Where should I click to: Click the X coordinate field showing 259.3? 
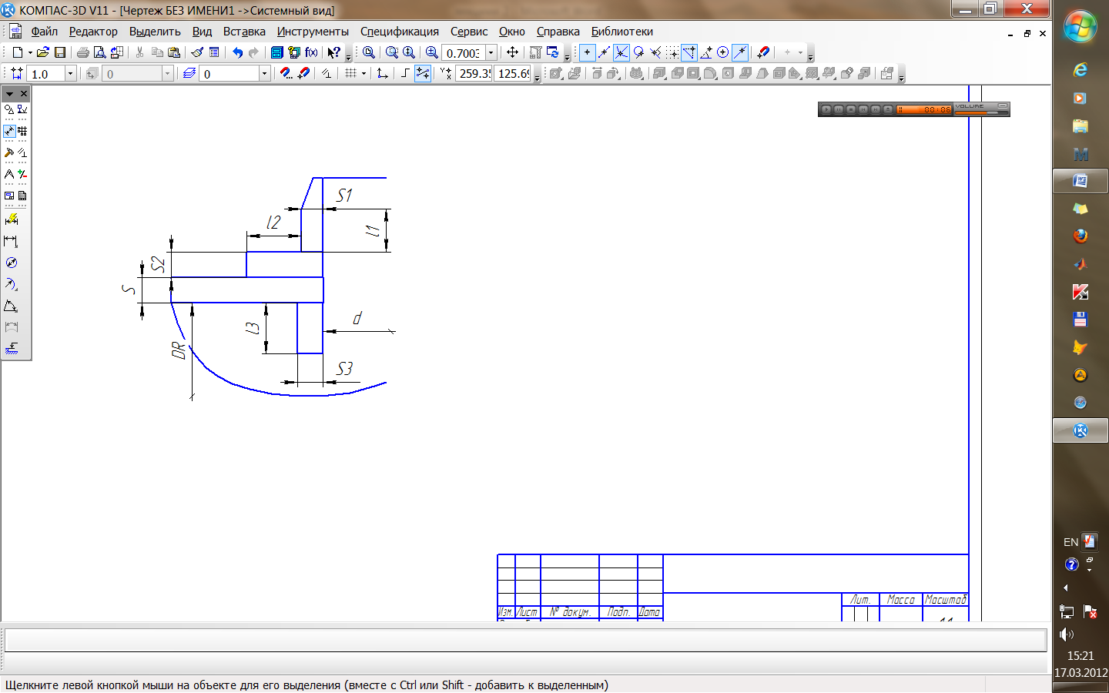(x=474, y=73)
